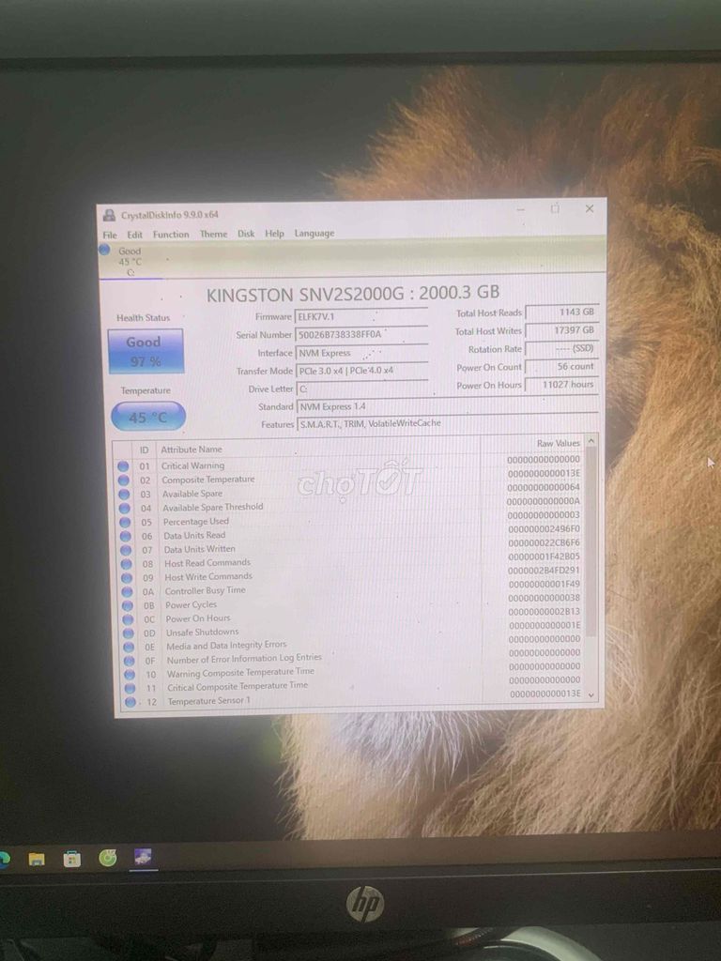
Task: Click the CrystalDiskInfo taskbar icon
Action: click(x=143, y=857)
